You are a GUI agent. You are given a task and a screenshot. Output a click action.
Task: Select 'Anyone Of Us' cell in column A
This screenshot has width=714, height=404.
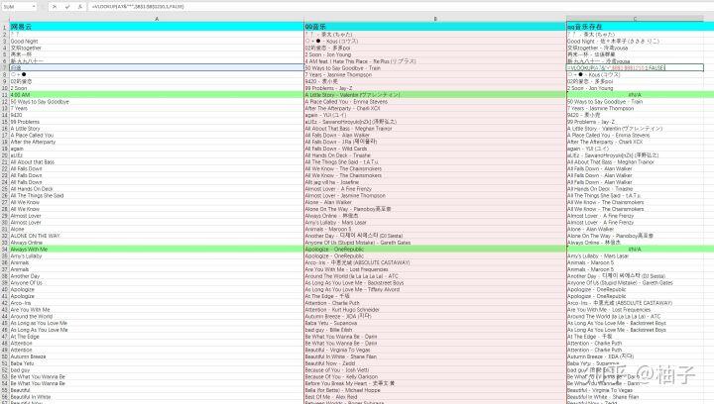coord(157,283)
